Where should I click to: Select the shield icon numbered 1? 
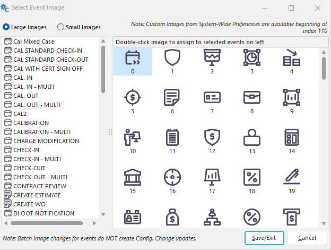(172, 57)
